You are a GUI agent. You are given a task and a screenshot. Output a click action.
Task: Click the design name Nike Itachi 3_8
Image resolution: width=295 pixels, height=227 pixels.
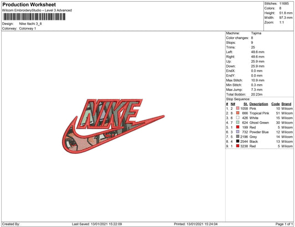coord(30,24)
